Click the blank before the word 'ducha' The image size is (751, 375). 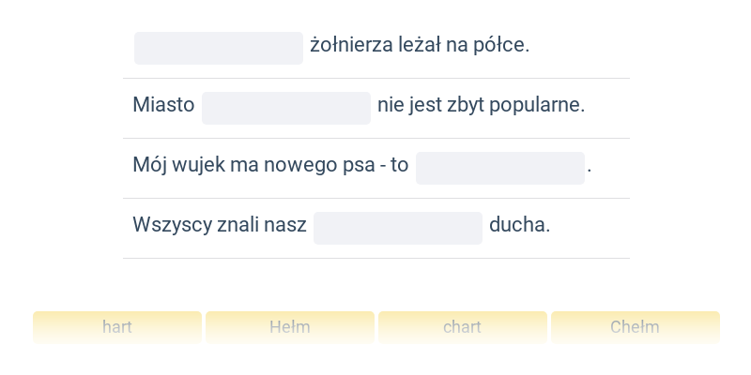[x=397, y=228]
